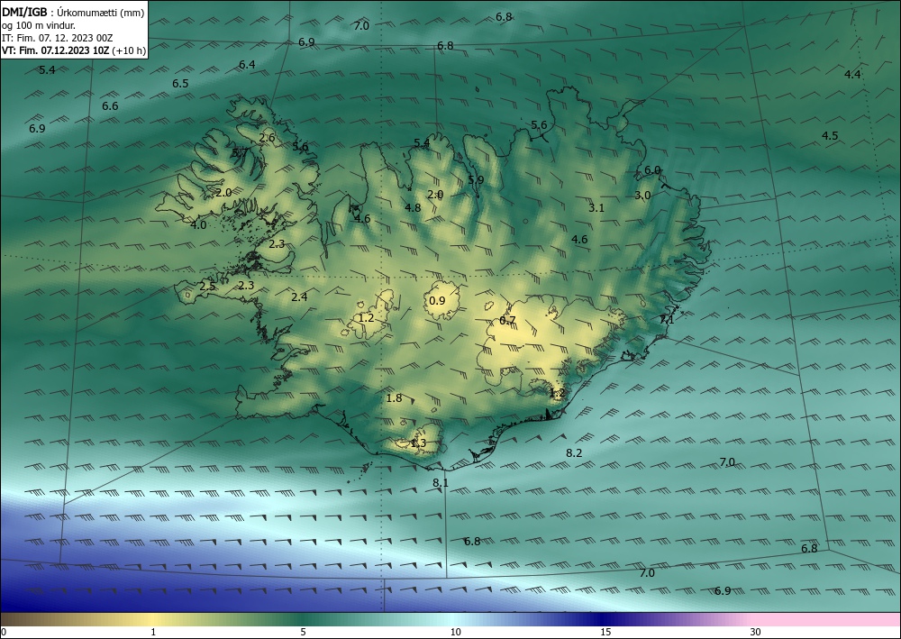This screenshot has height=639, width=901.
Task: Click the 4.8 value on the map
Action: [413, 208]
